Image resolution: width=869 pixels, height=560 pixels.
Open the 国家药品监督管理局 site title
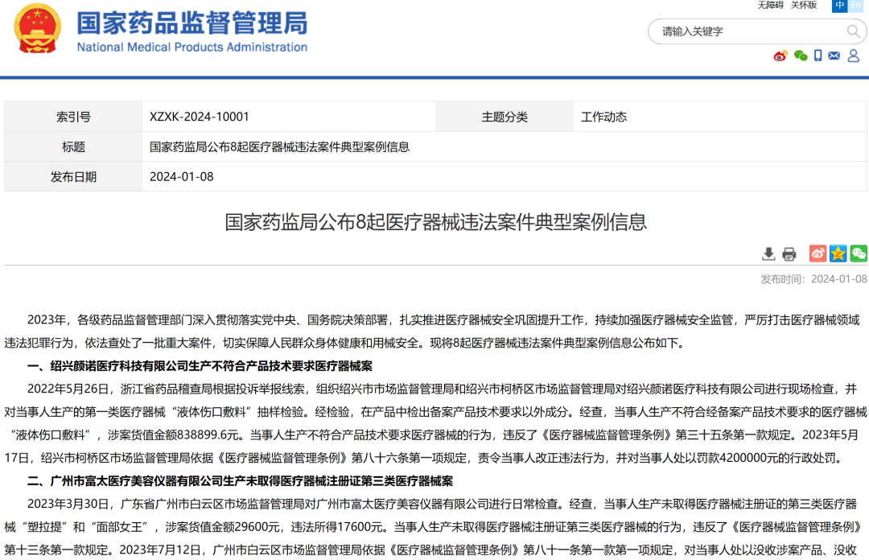click(192, 23)
